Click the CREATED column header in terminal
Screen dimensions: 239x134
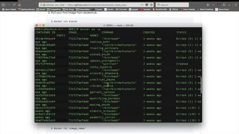[149, 32]
